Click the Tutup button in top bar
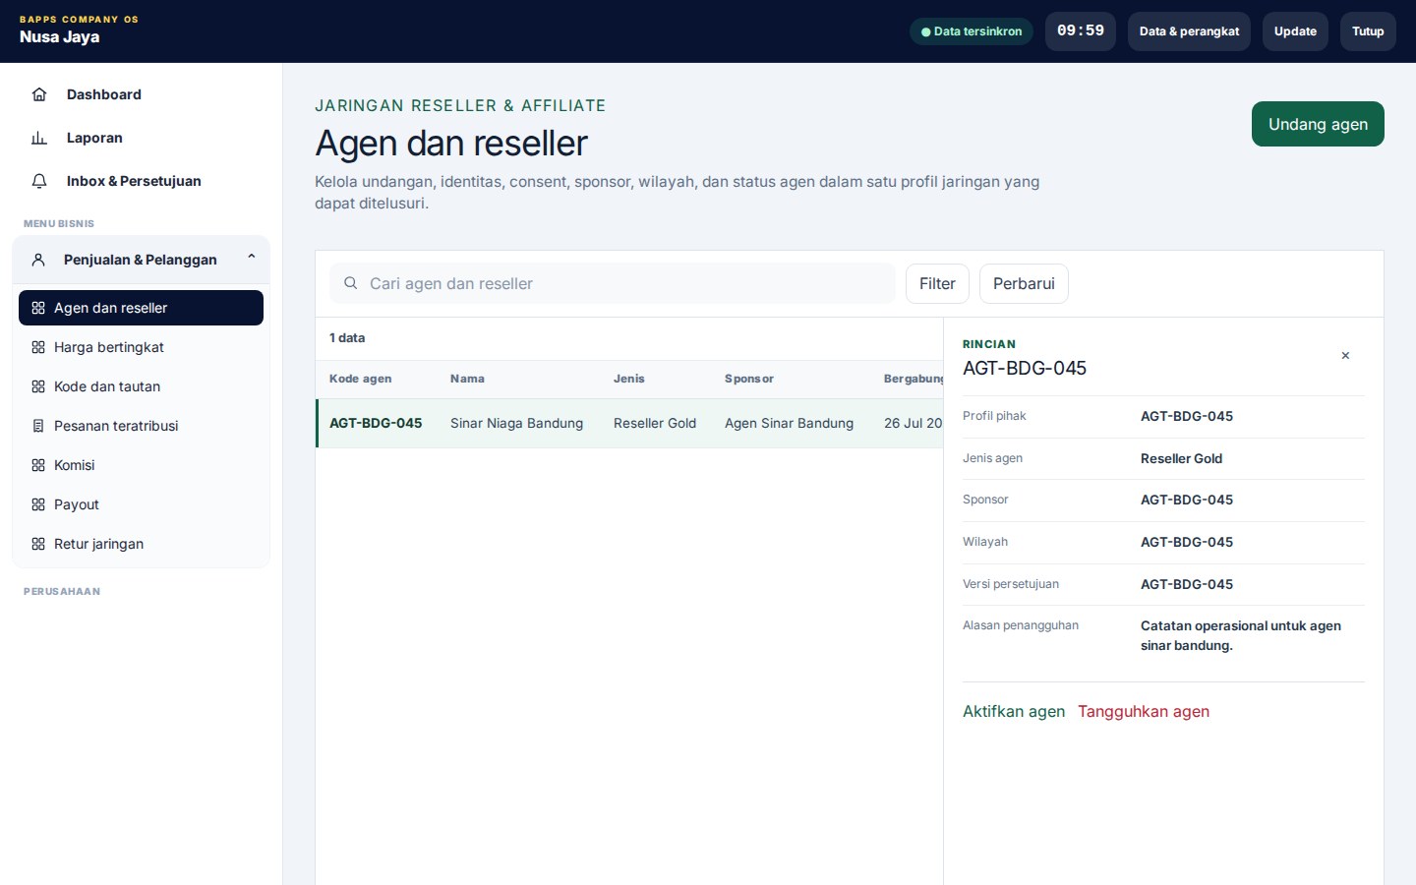Screen dimensions: 1416x885 1368,31
